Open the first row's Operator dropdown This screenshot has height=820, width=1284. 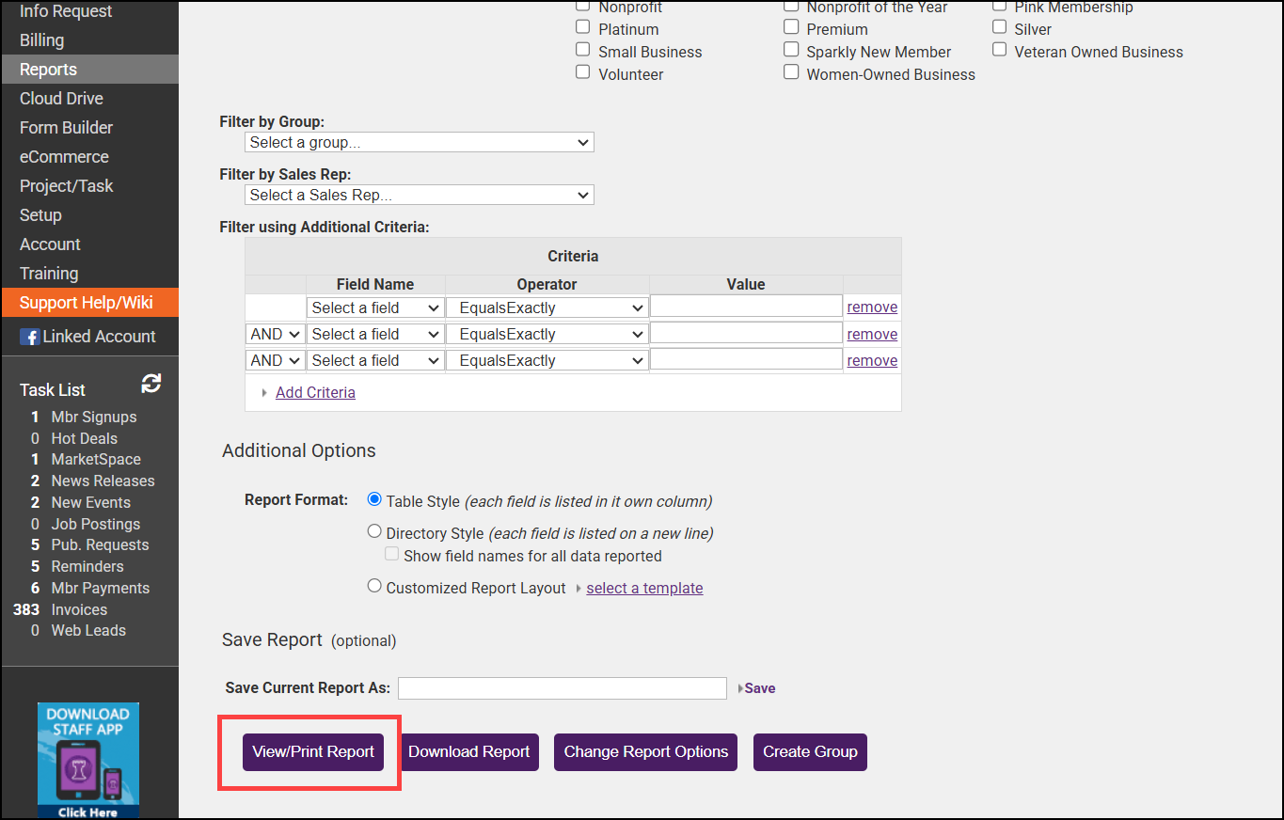(x=547, y=307)
